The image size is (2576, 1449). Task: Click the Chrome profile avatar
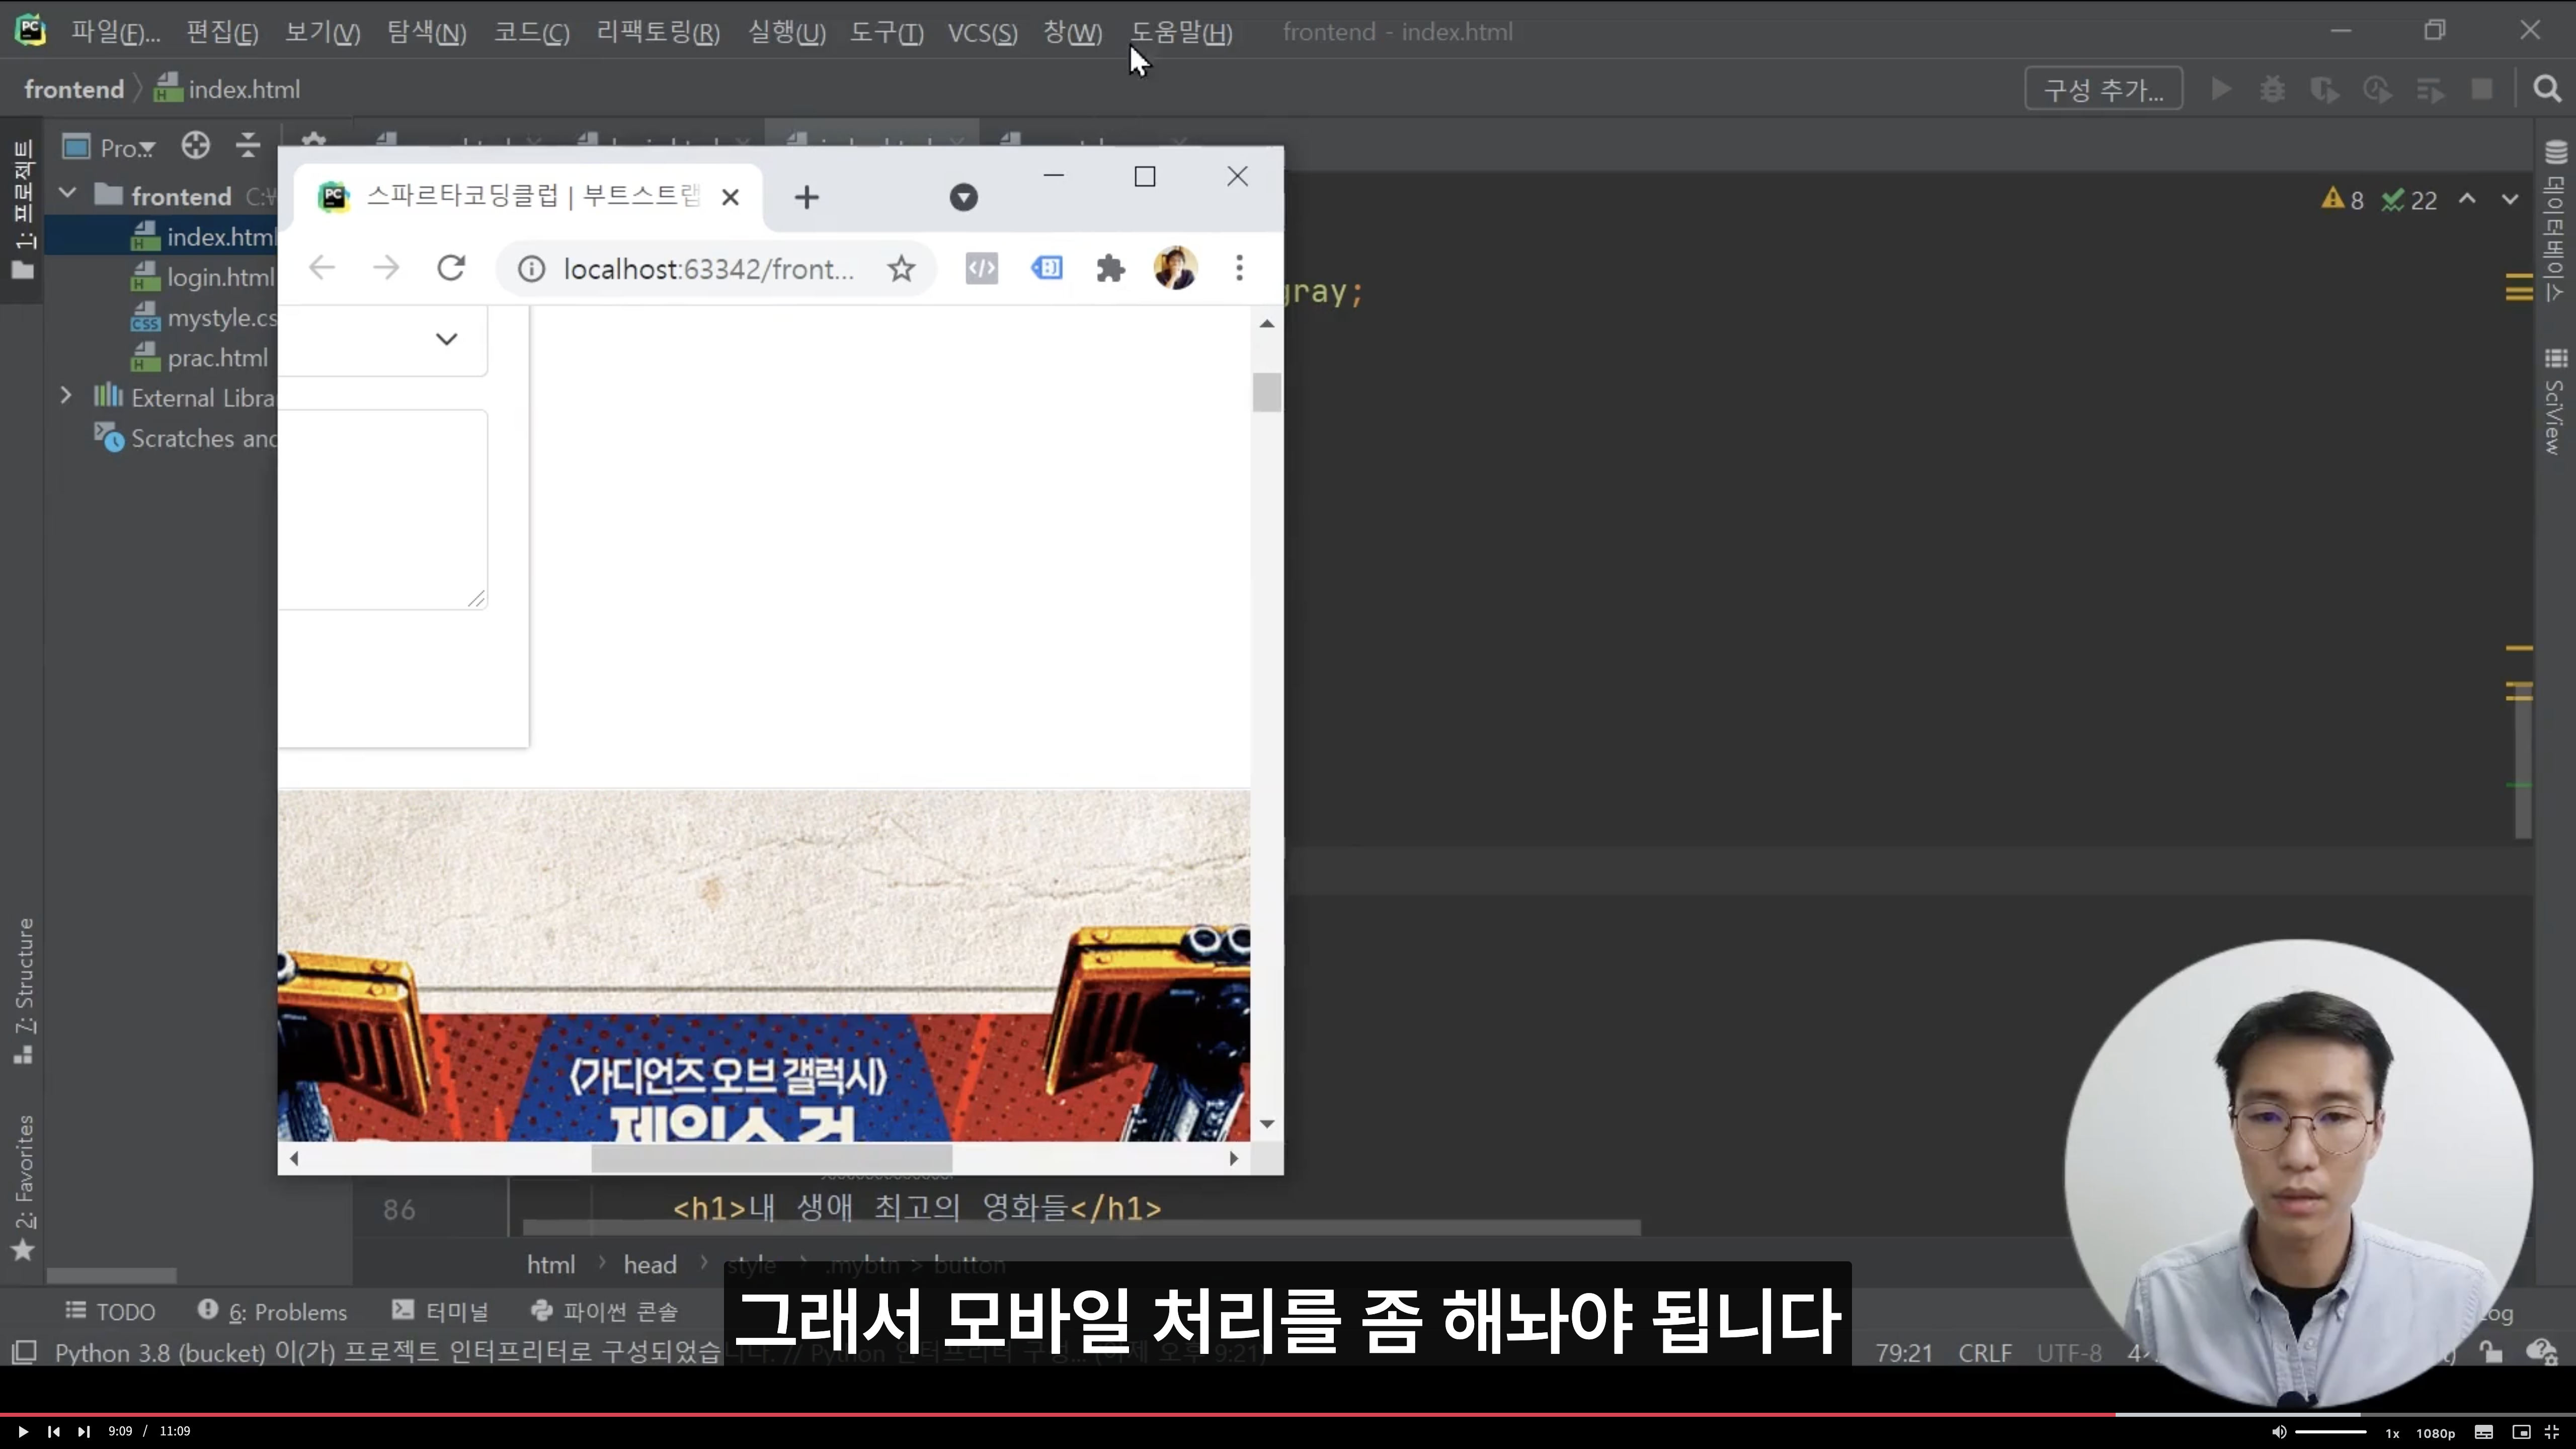click(1175, 268)
